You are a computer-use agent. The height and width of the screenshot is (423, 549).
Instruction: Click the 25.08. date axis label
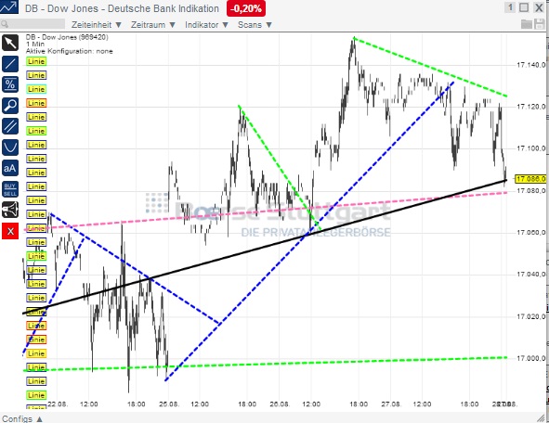pyautogui.click(x=169, y=404)
